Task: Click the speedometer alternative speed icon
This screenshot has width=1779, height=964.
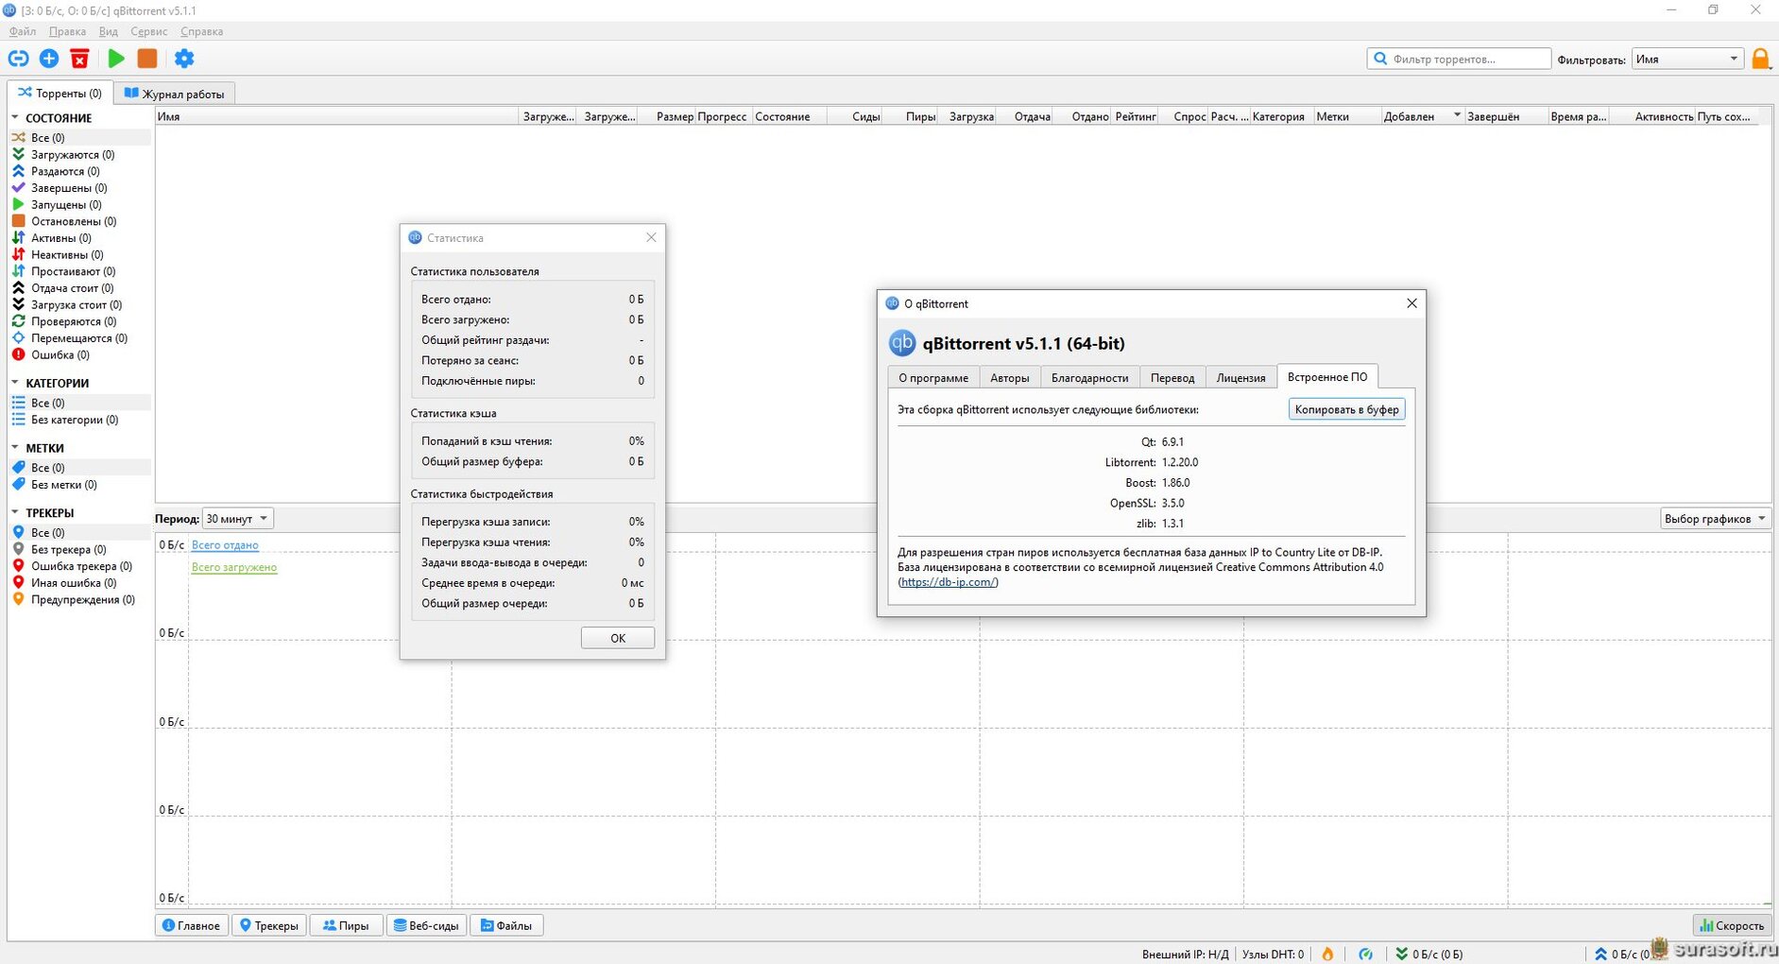Action: tap(1365, 954)
